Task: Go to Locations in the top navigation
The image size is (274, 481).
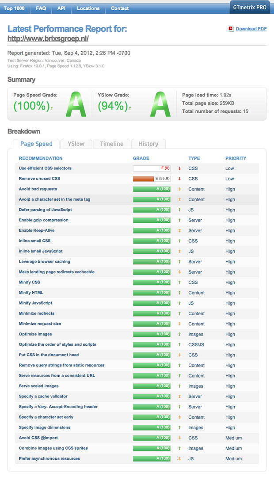Action: click(88, 8)
